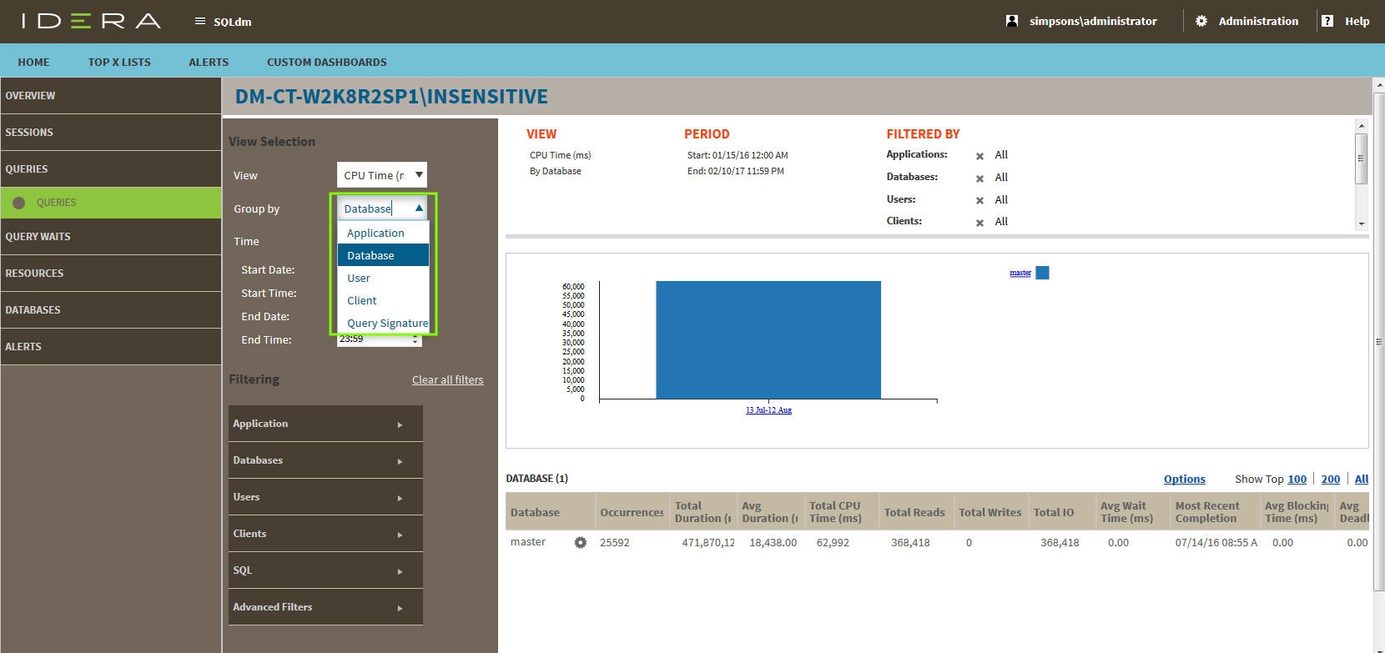1385x653 pixels.
Task: Click the Clear all filters link
Action: pyautogui.click(x=447, y=379)
